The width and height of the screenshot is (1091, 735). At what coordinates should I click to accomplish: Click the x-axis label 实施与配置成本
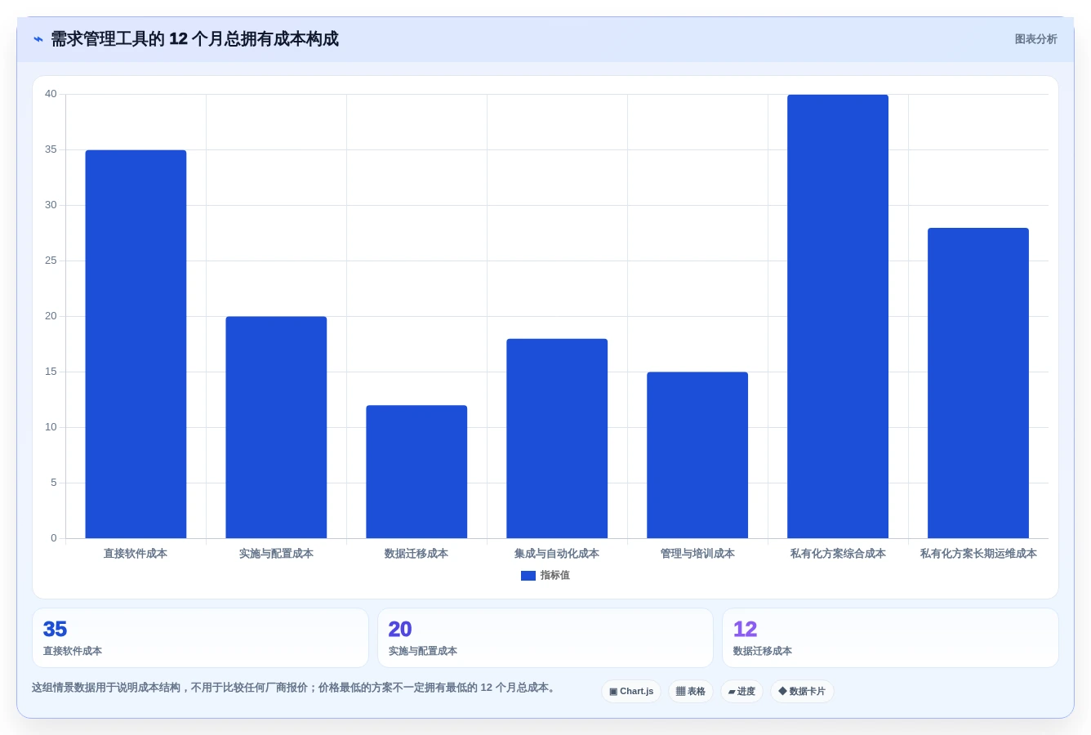[276, 554]
